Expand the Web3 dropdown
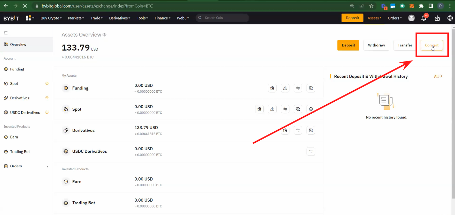 pos(183,18)
